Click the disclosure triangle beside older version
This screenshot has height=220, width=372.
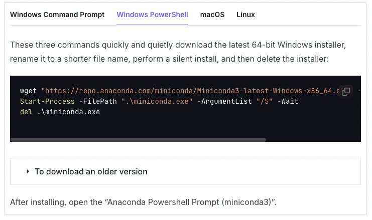click(28, 171)
